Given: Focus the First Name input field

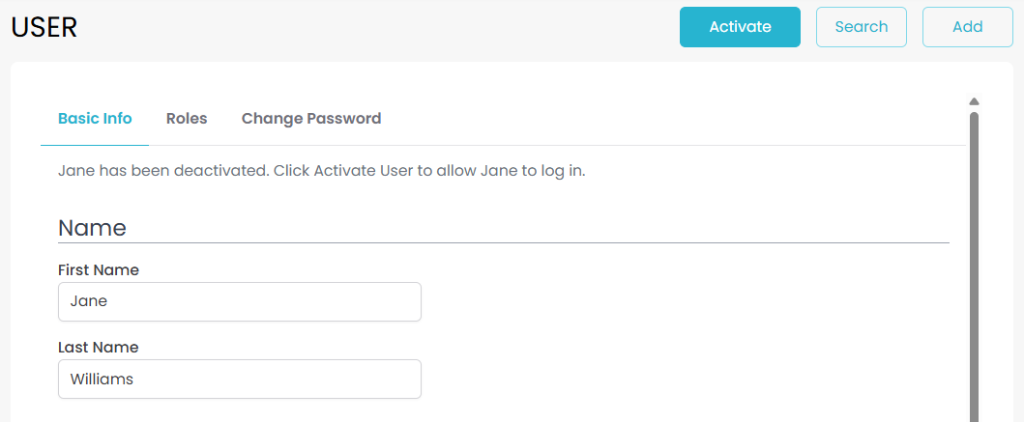Looking at the screenshot, I should coord(239,301).
